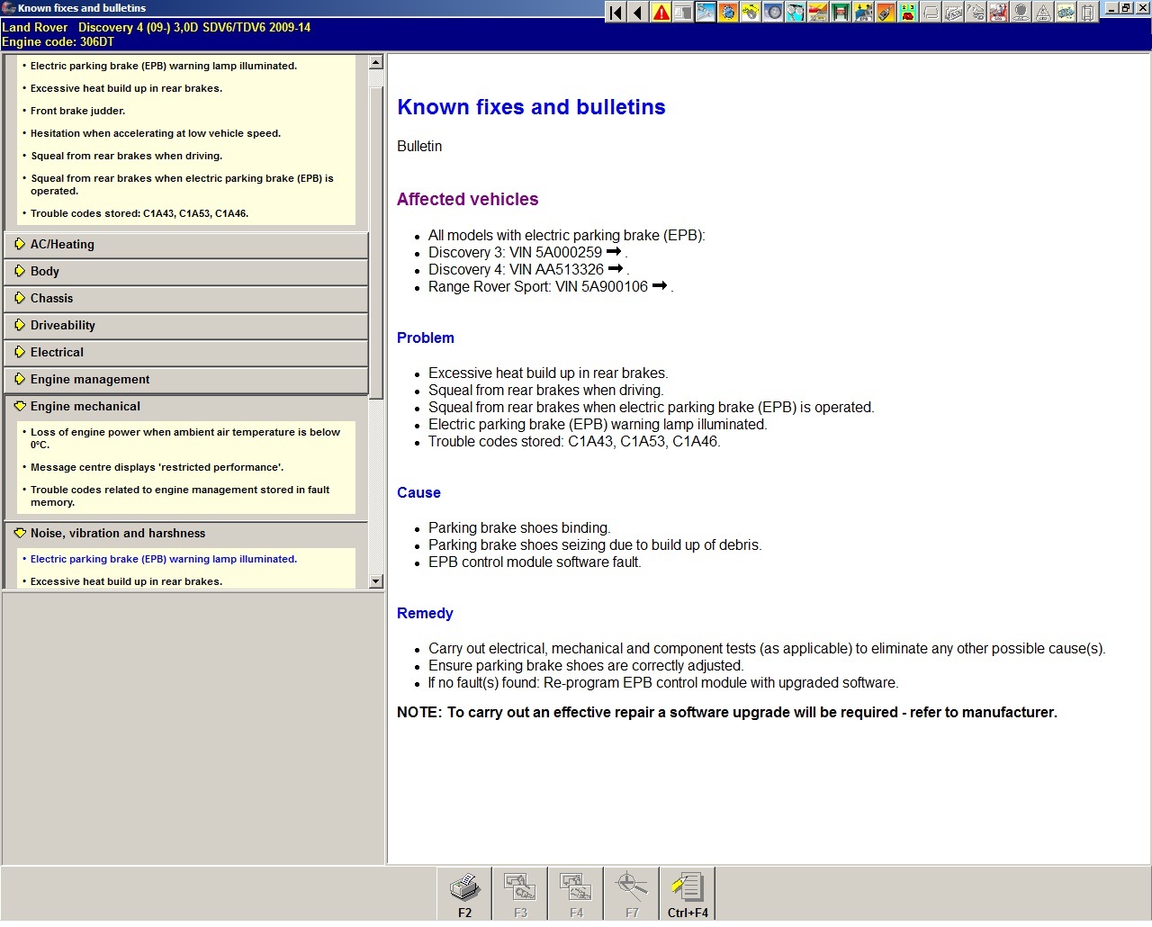Open notes editor via Ctrl+F4 icon
The width and height of the screenshot is (1152, 927).
coord(688,894)
